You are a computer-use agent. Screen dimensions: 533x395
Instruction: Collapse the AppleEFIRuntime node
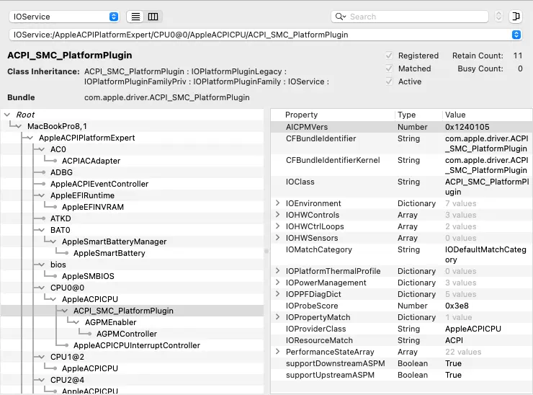tap(42, 195)
